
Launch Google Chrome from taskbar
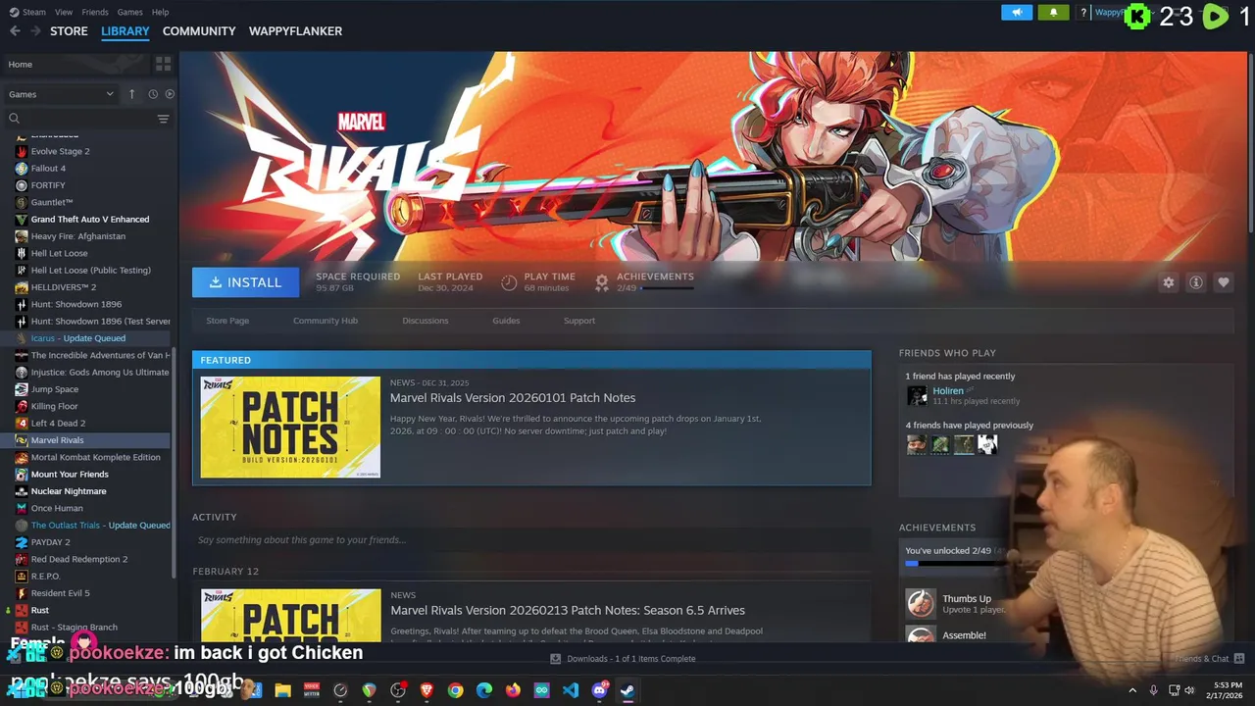pos(455,690)
